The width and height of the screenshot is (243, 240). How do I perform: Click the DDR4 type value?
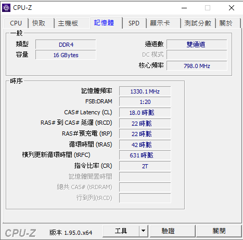tap(66, 45)
